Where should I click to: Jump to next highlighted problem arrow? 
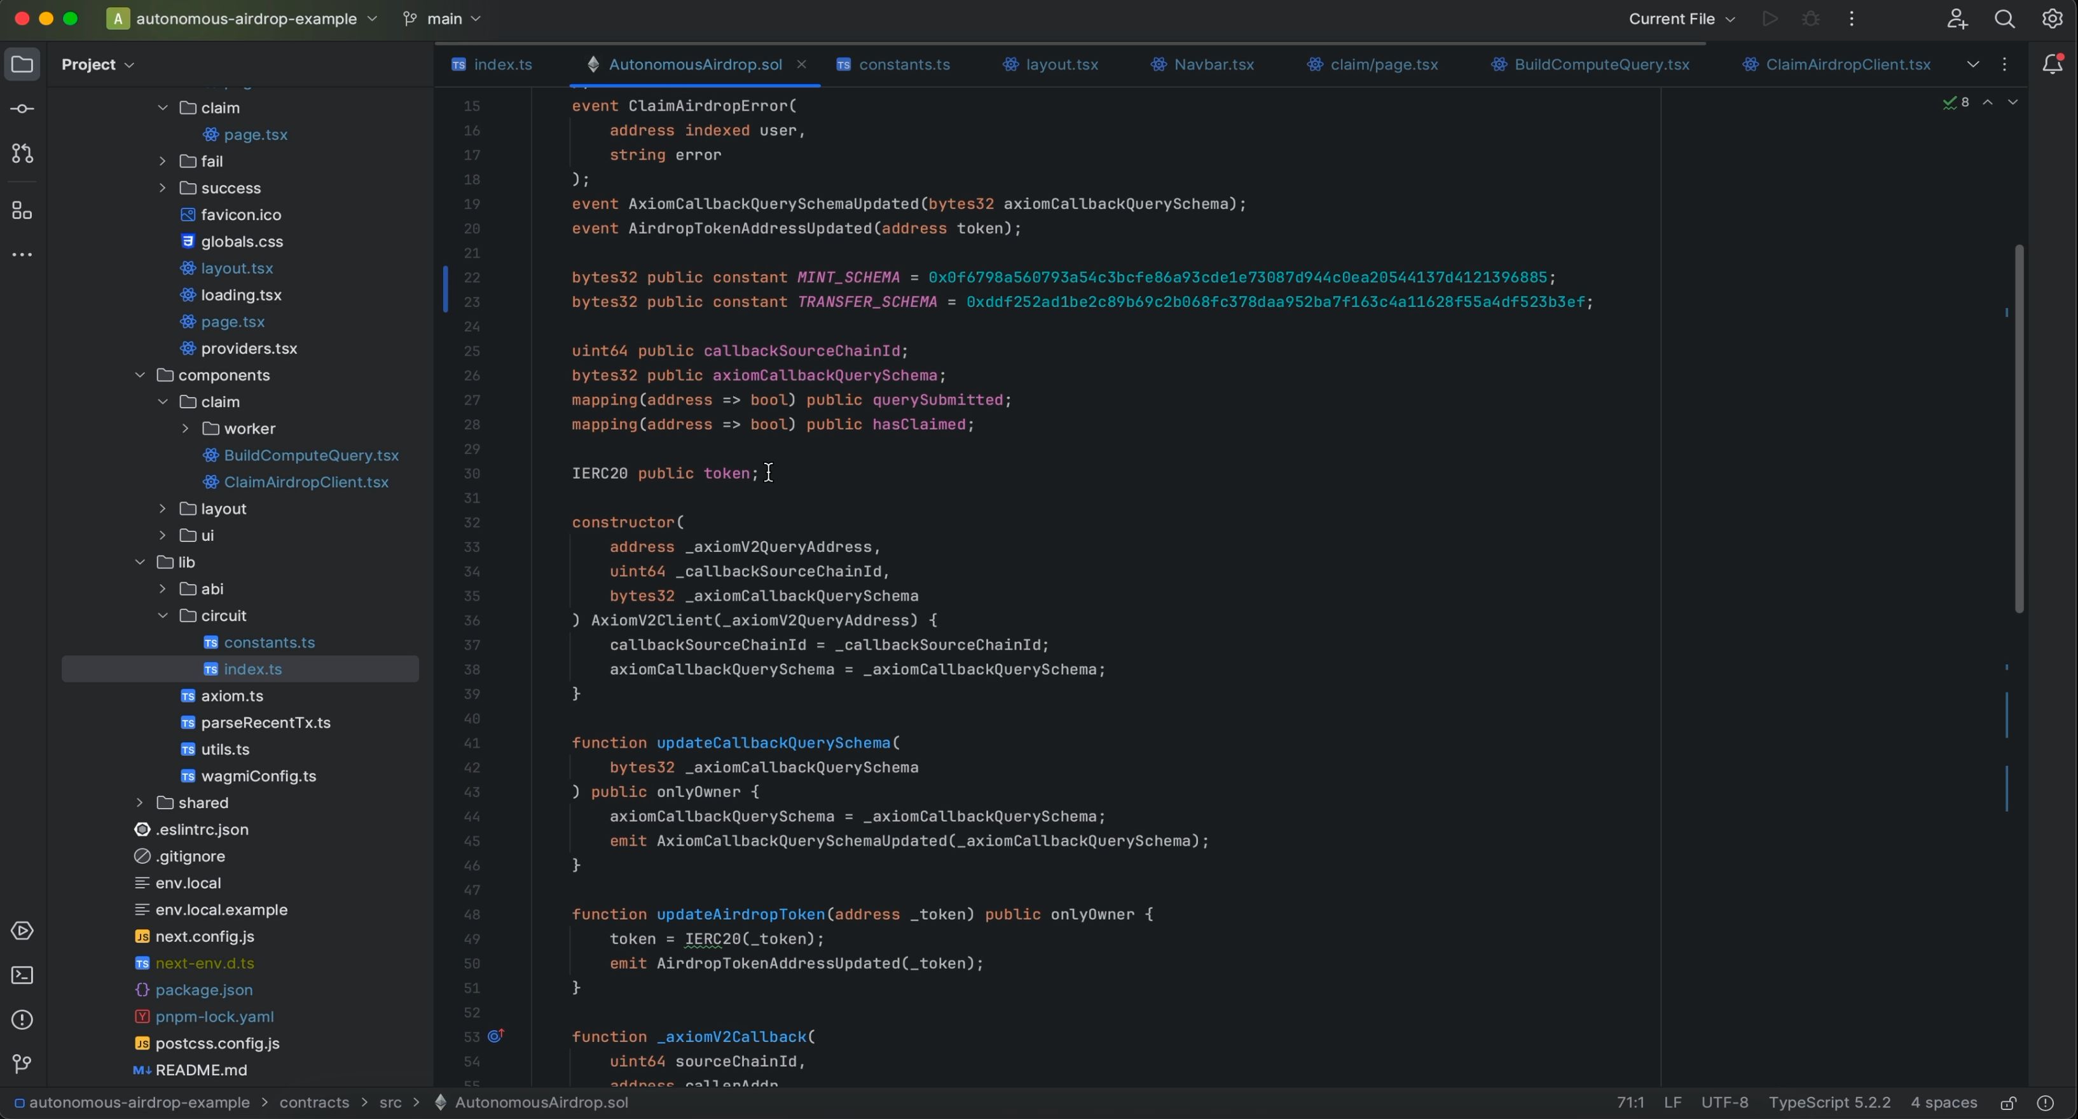(2014, 102)
